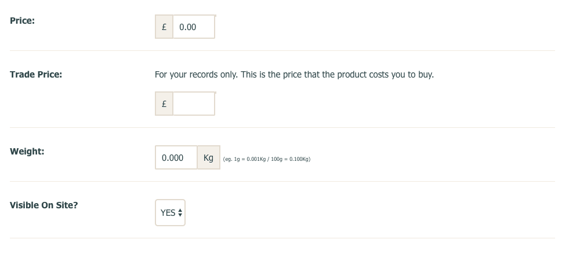
Task: Click the '100g = 0.100Kg' part of hint
Action: [290, 159]
